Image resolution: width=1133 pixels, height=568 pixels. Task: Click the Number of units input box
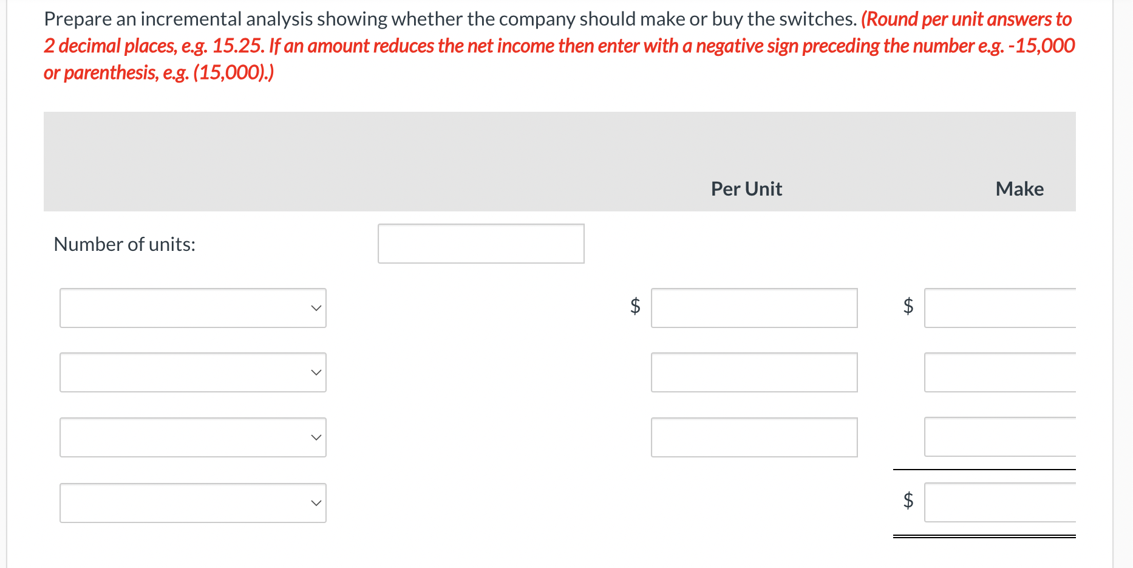pos(480,243)
